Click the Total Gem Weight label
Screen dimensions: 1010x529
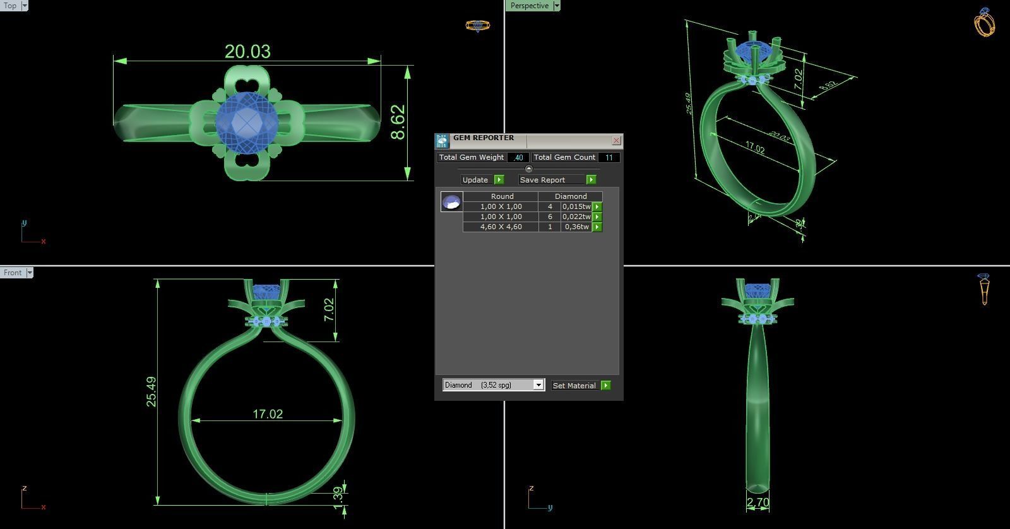(472, 158)
